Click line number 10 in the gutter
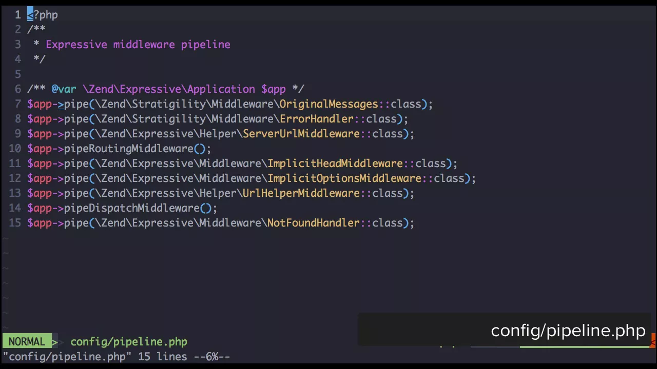Screen dimensions: 657x369 [15, 149]
